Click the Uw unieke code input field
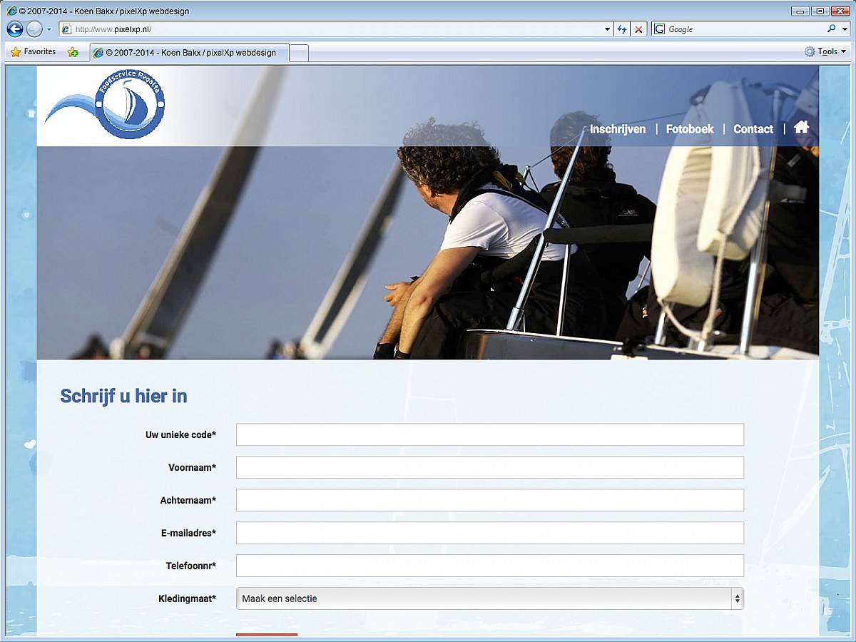Screen dimensions: 856x642 [x=489, y=434]
